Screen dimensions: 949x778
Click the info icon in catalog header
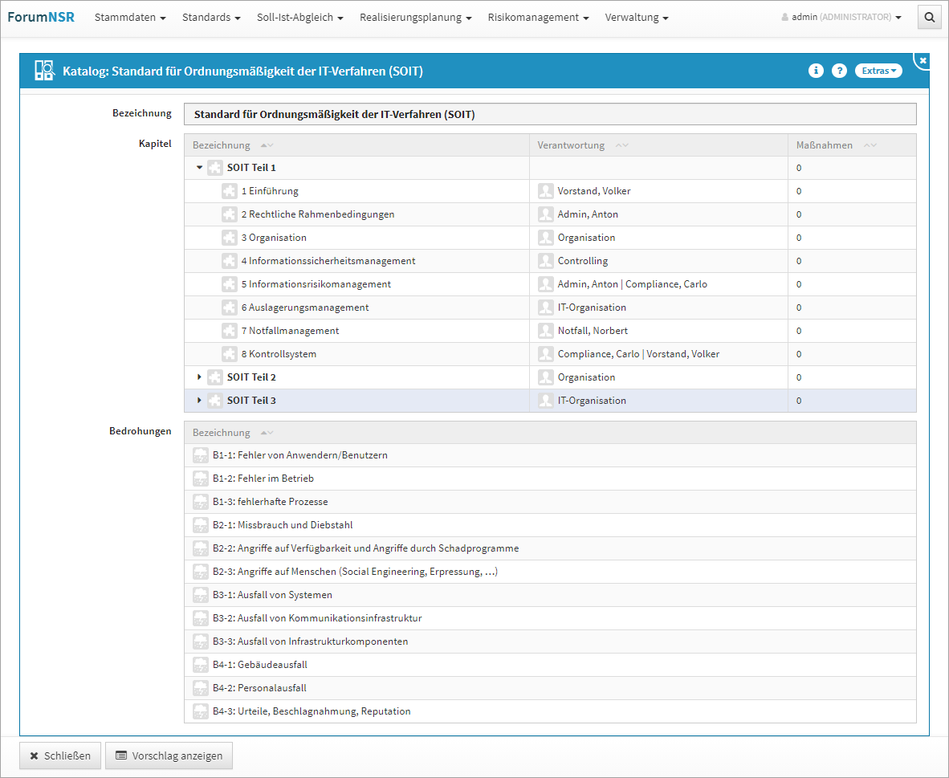(816, 71)
